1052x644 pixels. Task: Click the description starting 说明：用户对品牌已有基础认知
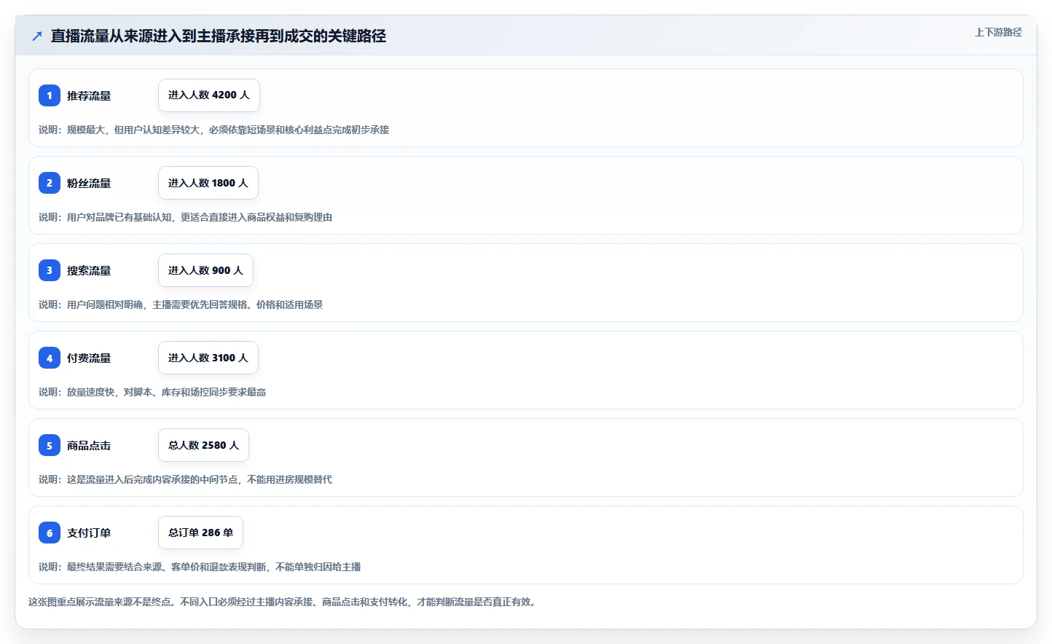pyautogui.click(x=185, y=217)
